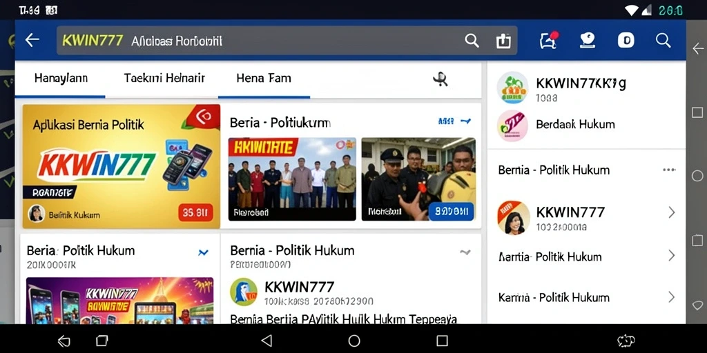Screen dimensions: 707x353
Task: Expand the KKWIN777 row chevron in the right panel
Action: tap(671, 212)
